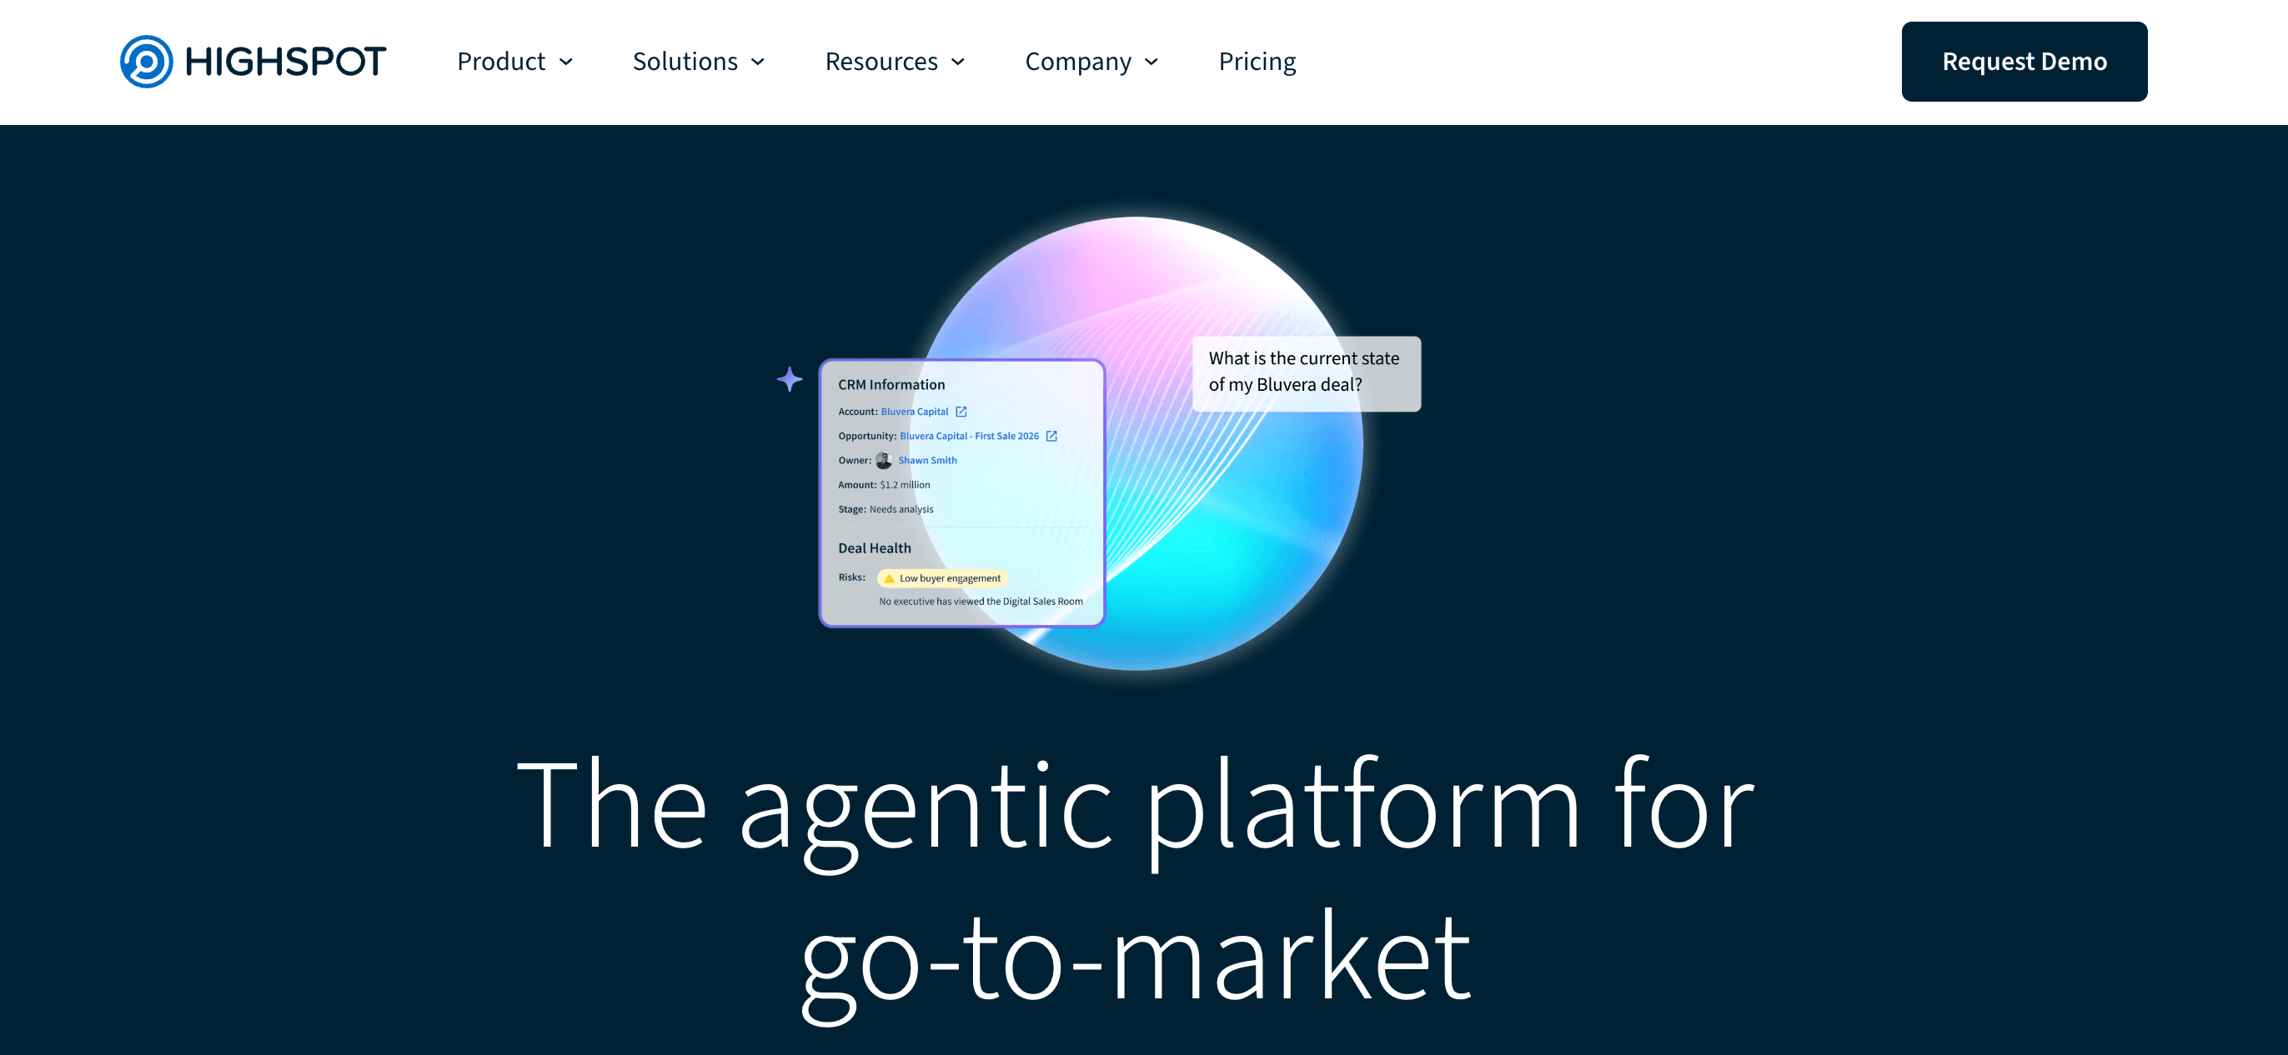The height and width of the screenshot is (1055, 2288).
Task: Click the Request Demo button
Action: pos(2024,62)
